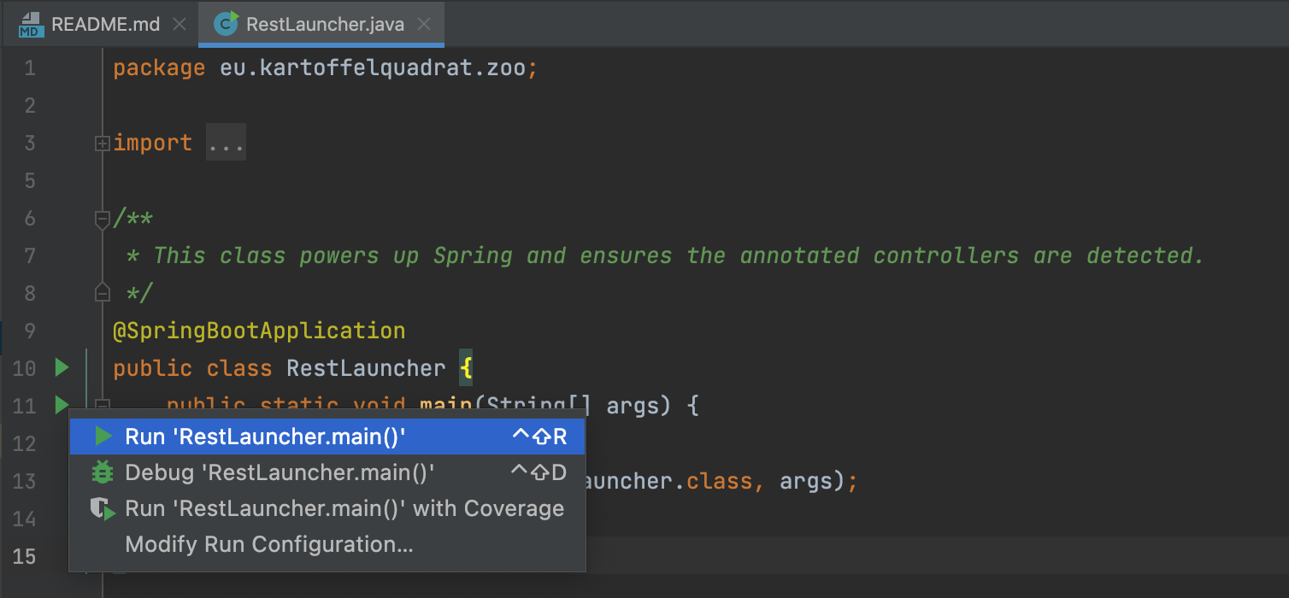The height and width of the screenshot is (598, 1289).
Task: Click the Markdown file icon on README tab
Action: [x=31, y=24]
